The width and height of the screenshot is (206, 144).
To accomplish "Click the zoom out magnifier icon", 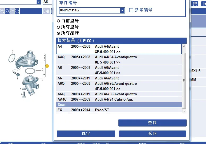I will (x=2, y=11).
